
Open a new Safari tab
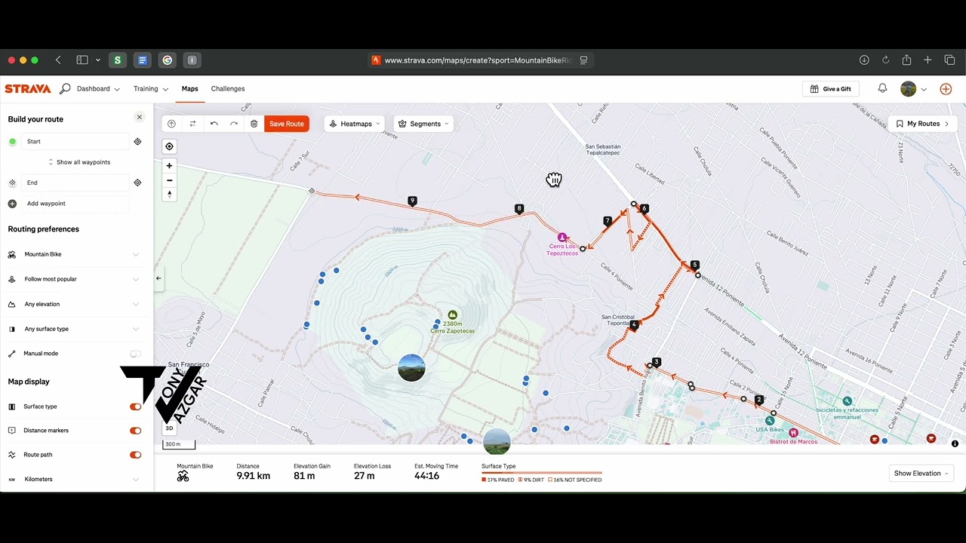(x=928, y=60)
